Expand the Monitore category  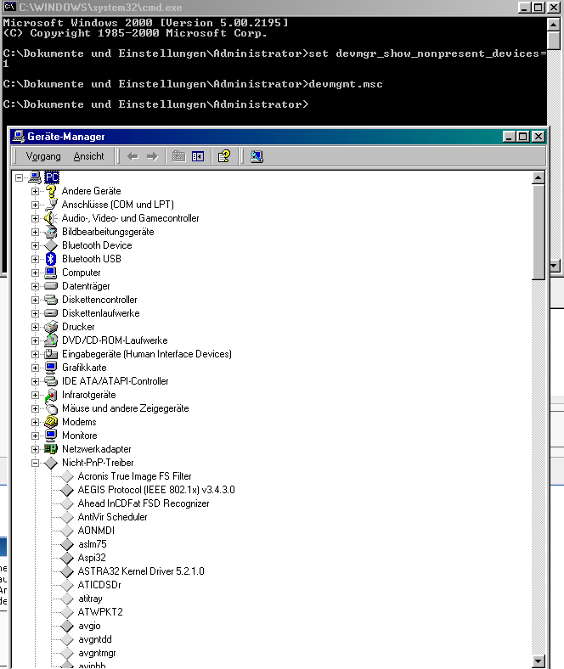(x=36, y=436)
